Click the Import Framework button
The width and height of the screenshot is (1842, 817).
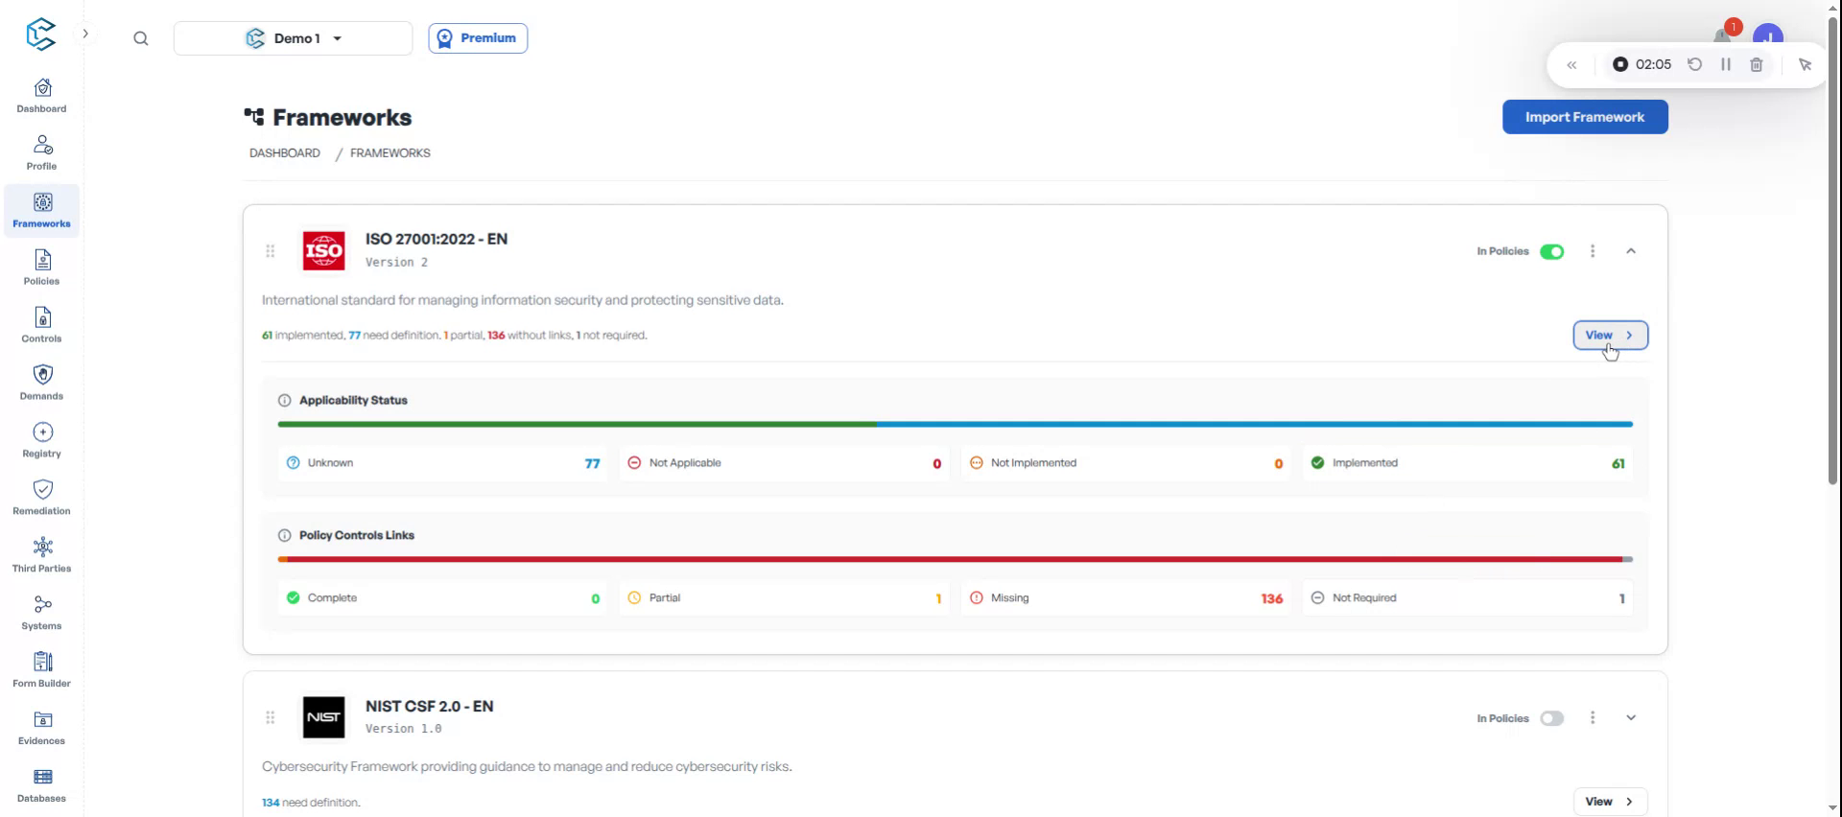pos(1585,117)
